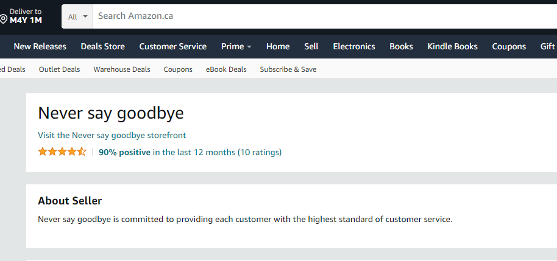
Task: Open the Books category
Action: point(401,46)
